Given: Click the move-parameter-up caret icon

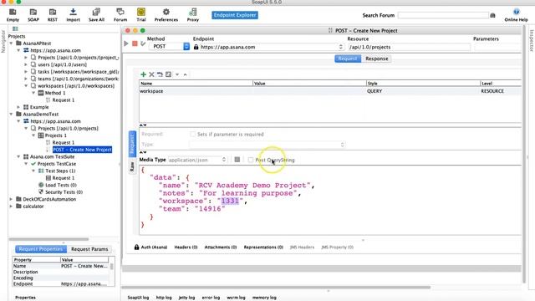Looking at the screenshot, I should [186, 74].
